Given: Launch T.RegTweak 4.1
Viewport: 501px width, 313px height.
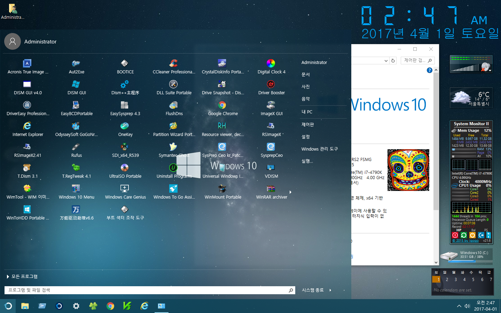Looking at the screenshot, I should tap(76, 168).
